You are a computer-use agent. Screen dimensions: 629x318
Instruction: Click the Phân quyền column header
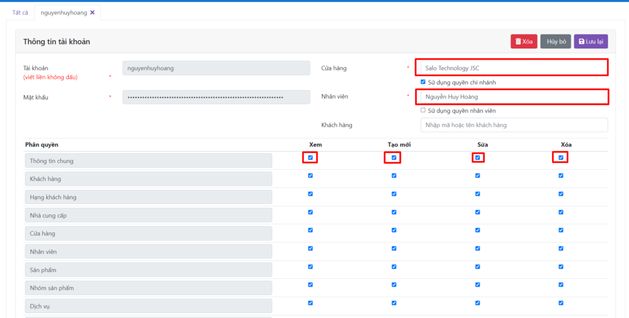click(42, 145)
